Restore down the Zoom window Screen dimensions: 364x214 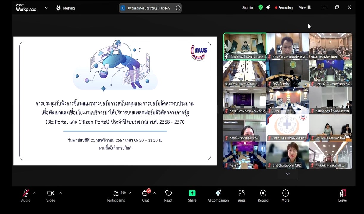337,7
